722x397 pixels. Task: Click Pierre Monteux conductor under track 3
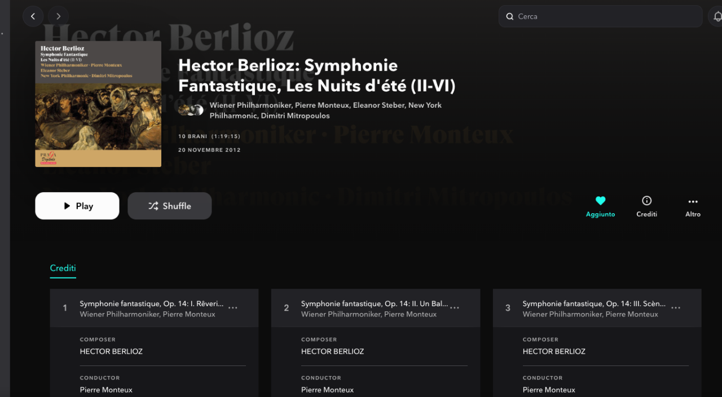point(549,390)
